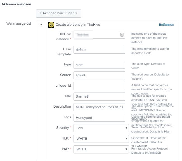Click Entfernen to remove the action
The width and height of the screenshot is (182, 161).
point(166,25)
